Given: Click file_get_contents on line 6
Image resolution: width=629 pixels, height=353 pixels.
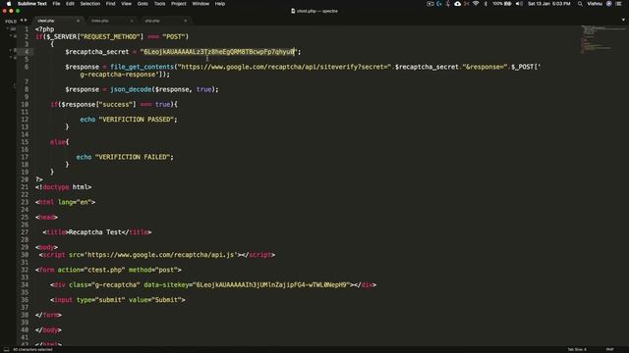Looking at the screenshot, I should point(142,67).
